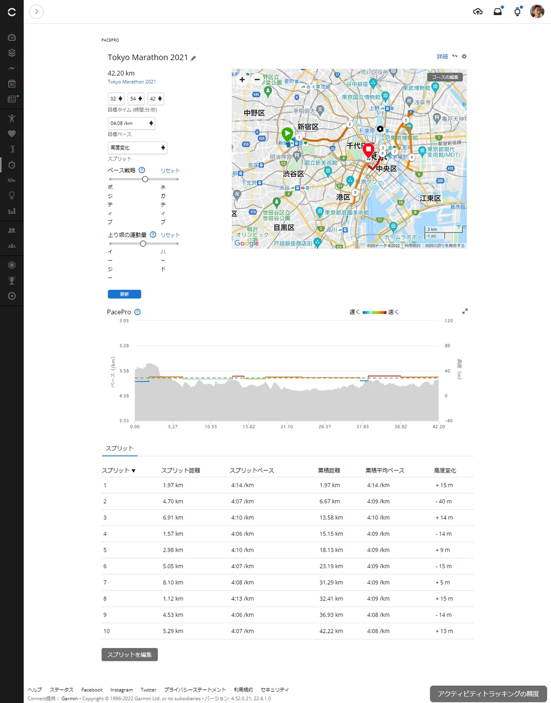Show help for 上り坂の運動量
This screenshot has width=551, height=703.
153,234
